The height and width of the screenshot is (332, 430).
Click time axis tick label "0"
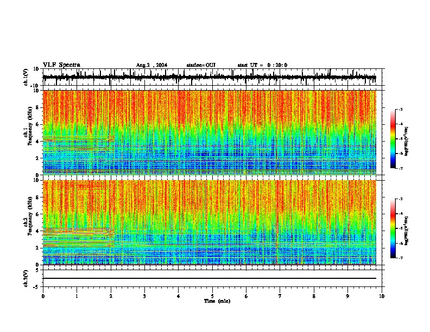pos(43,296)
